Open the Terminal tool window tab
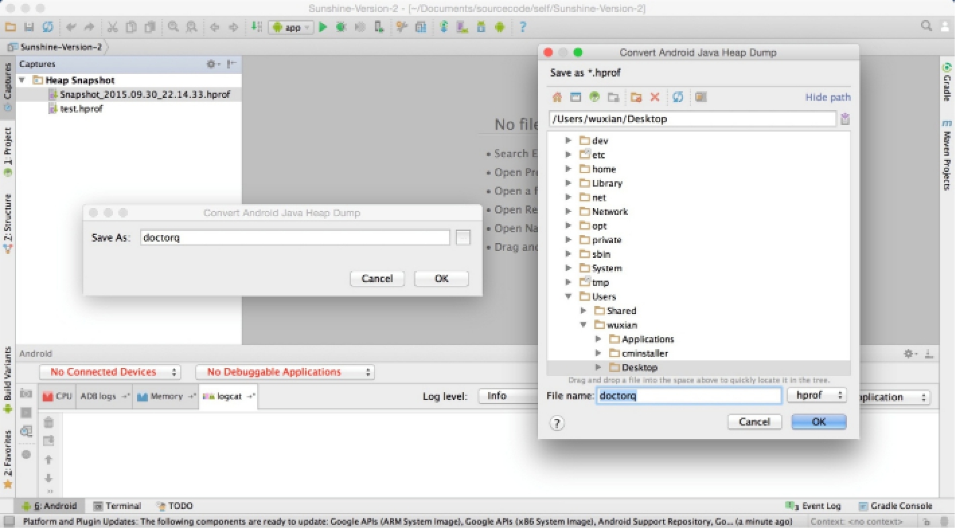Screen dimensions: 956x529 coord(117,506)
